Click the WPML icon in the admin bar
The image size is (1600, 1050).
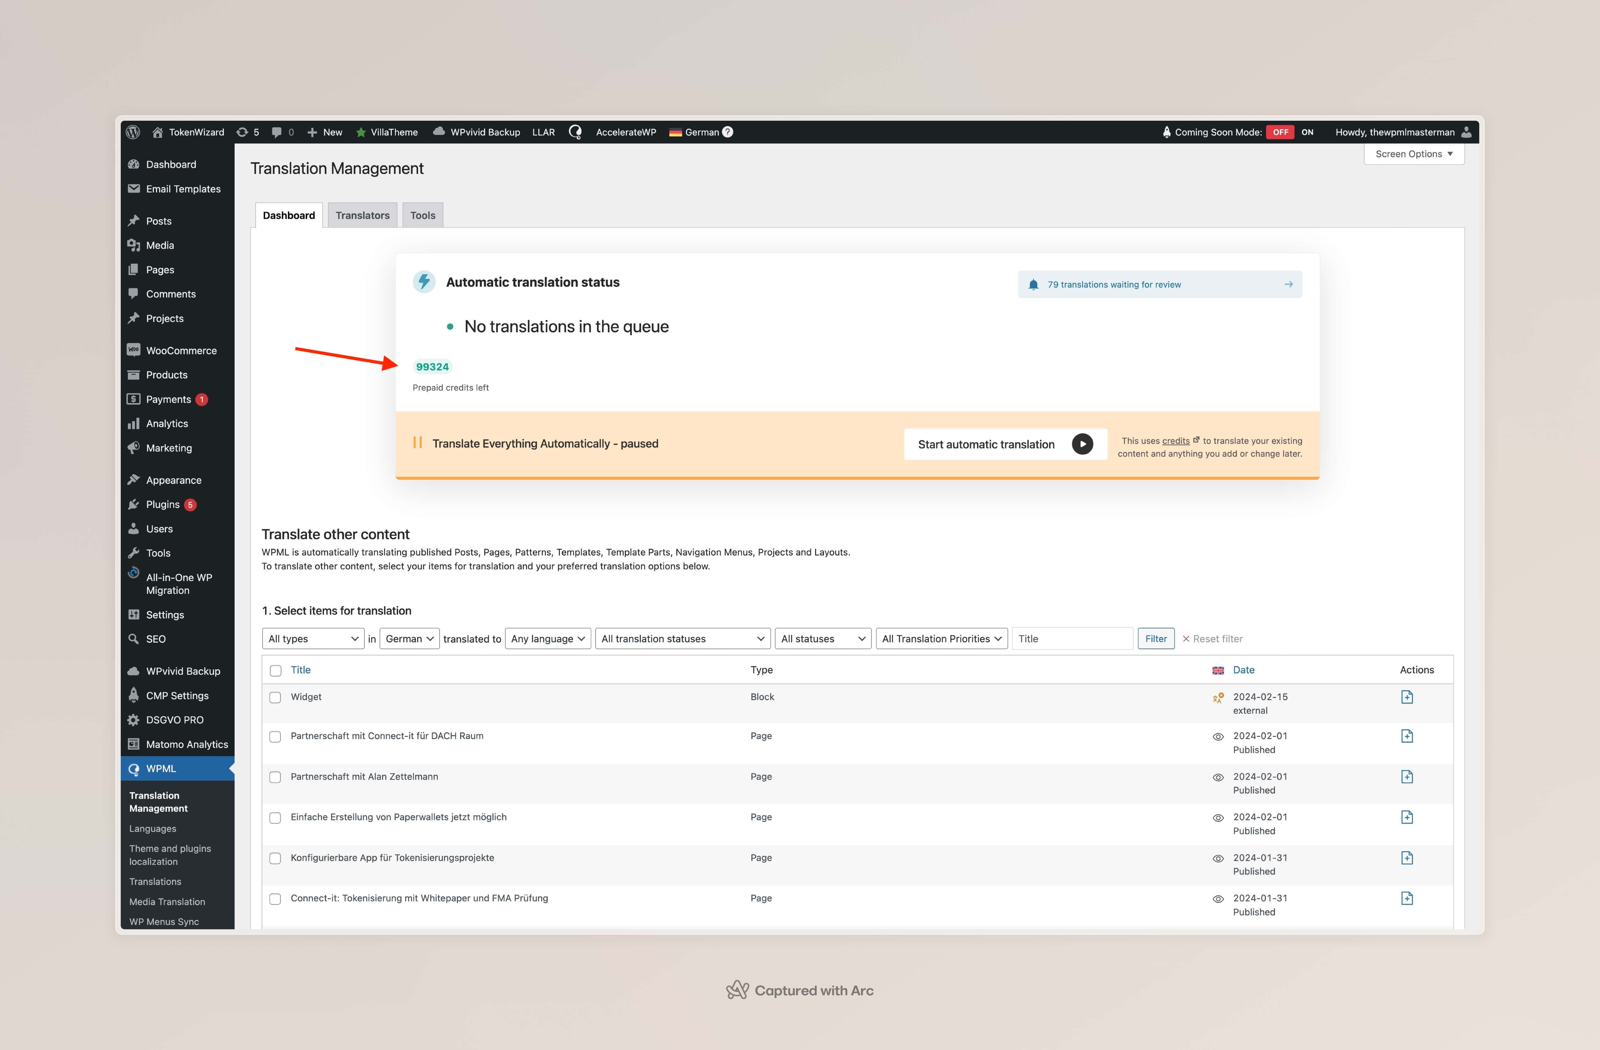(575, 132)
